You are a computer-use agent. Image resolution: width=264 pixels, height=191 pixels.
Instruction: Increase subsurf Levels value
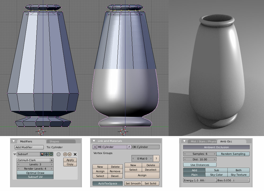click(x=52, y=165)
